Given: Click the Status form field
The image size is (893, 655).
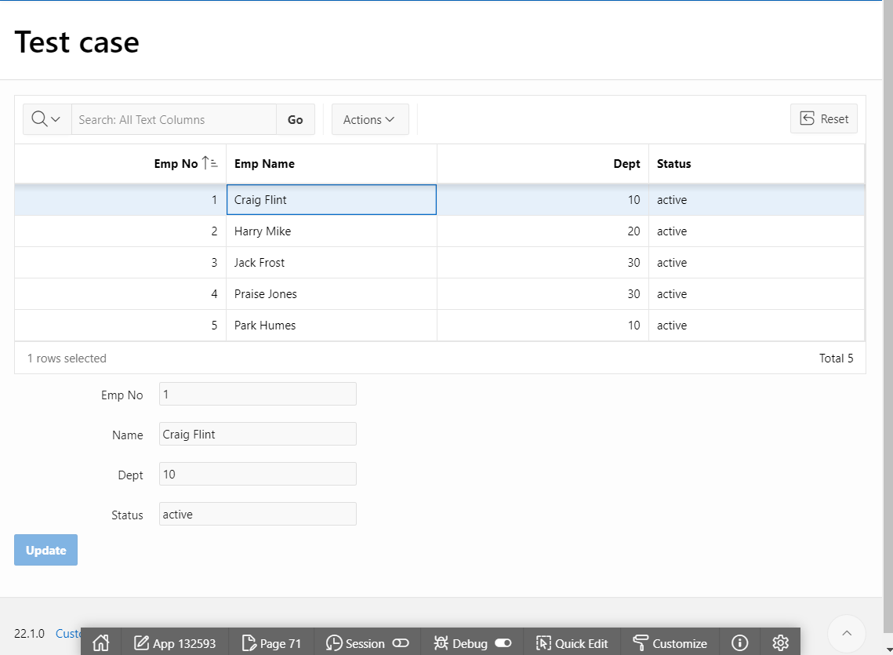Looking at the screenshot, I should coord(257,514).
